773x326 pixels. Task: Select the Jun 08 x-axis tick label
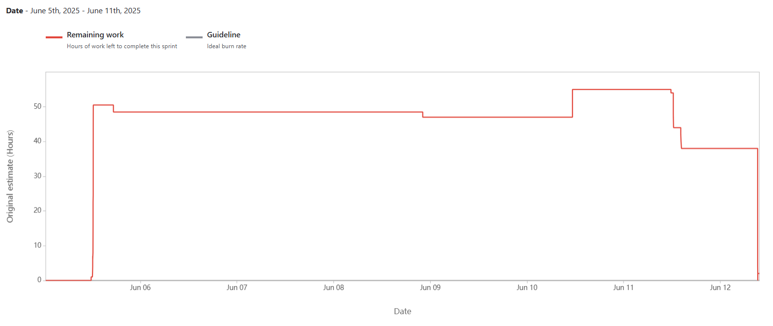pyautogui.click(x=333, y=288)
